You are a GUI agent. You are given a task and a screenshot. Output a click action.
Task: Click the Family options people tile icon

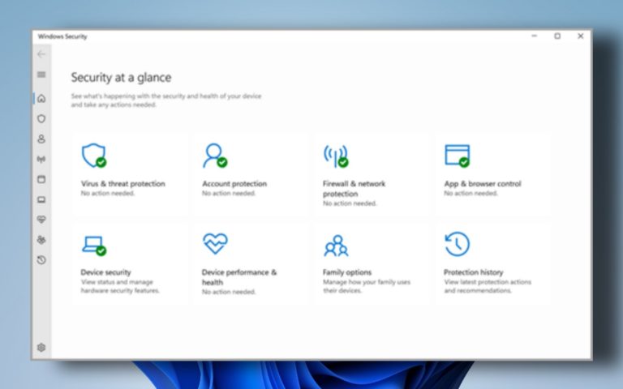[336, 246]
